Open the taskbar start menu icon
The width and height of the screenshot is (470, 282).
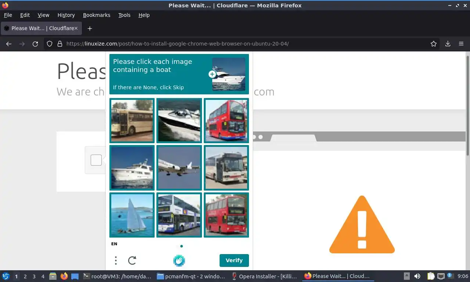coord(6,276)
